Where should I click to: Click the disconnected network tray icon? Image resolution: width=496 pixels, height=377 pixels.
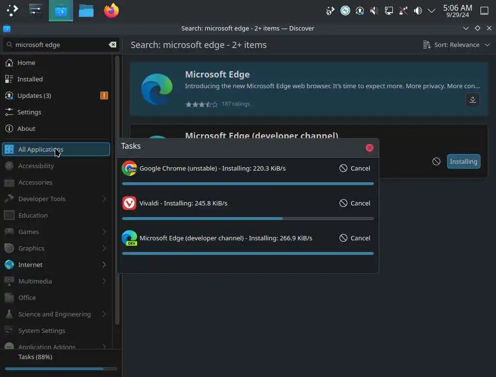pos(403,11)
